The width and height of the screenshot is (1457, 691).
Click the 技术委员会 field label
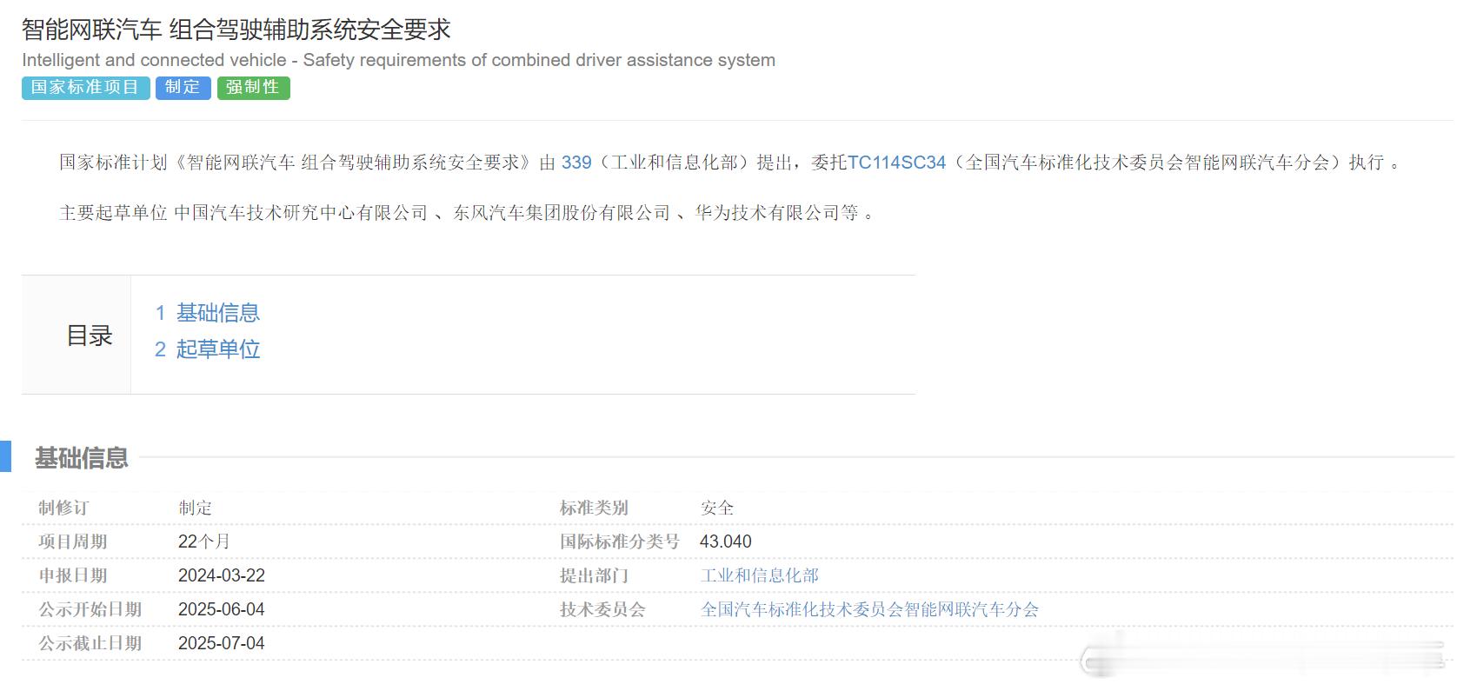(602, 609)
